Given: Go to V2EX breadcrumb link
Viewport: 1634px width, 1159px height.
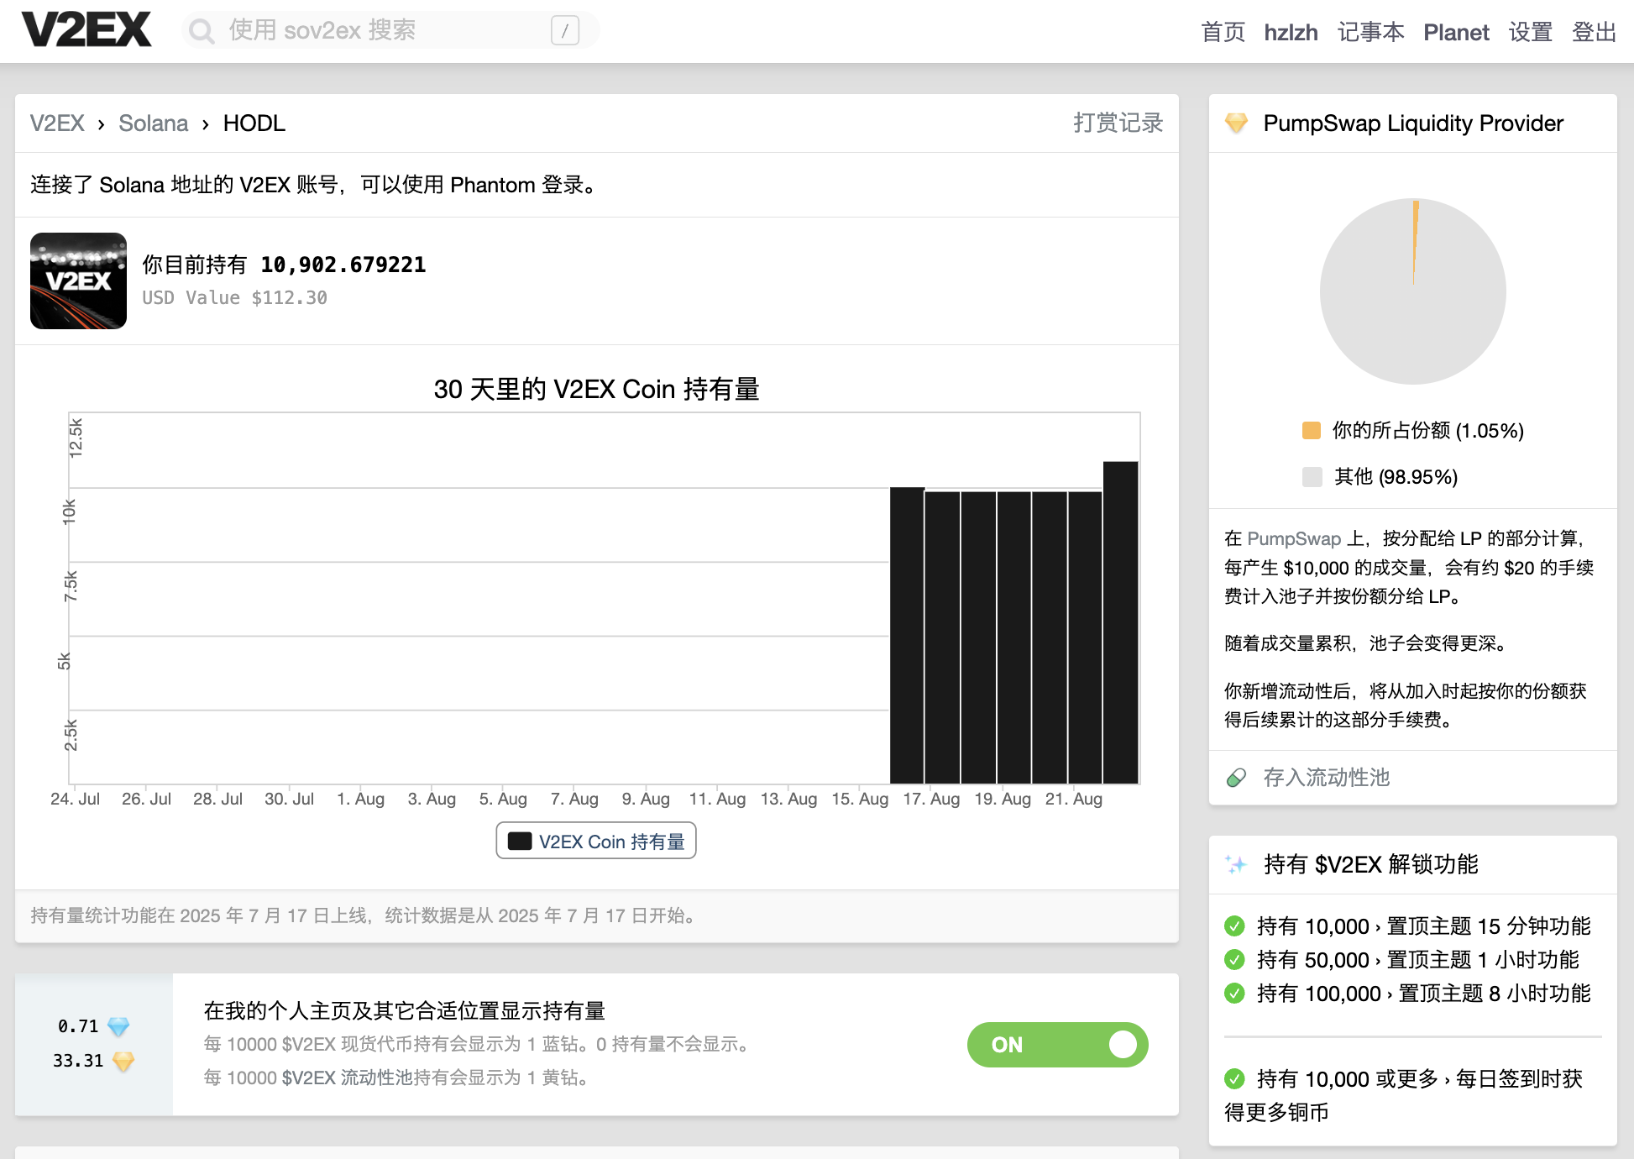Looking at the screenshot, I should [57, 123].
